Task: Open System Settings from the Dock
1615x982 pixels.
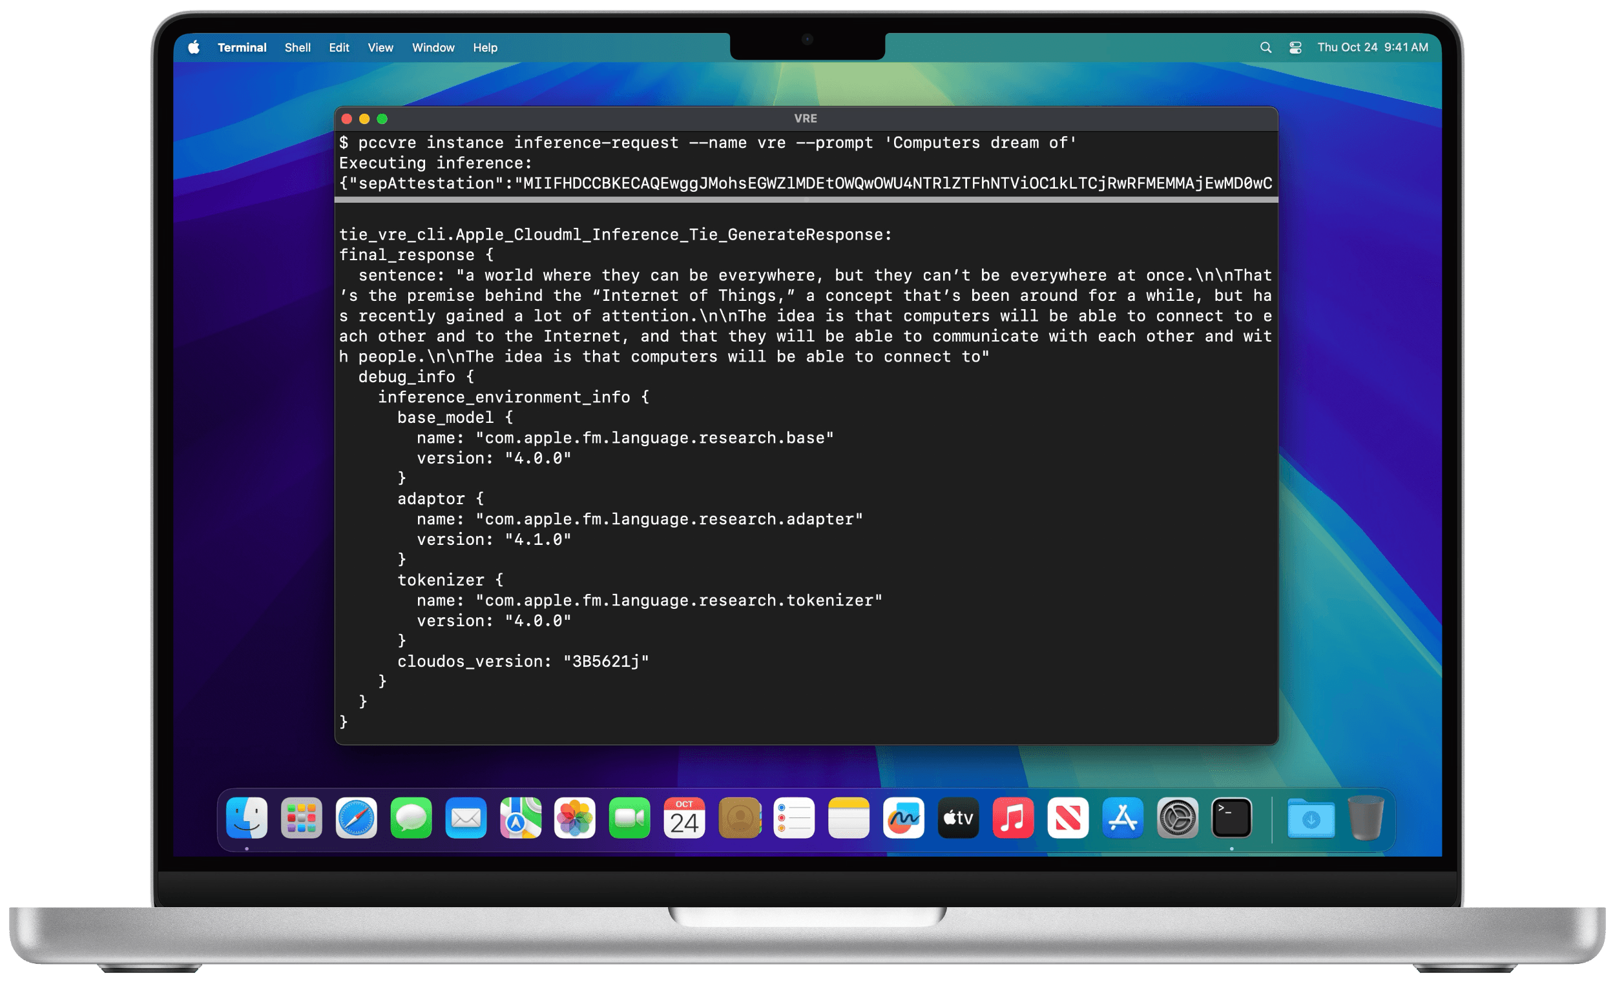Action: tap(1178, 817)
